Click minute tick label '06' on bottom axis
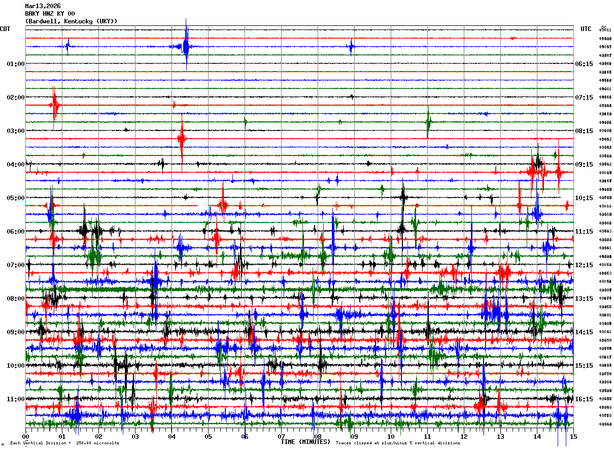 coord(245,437)
